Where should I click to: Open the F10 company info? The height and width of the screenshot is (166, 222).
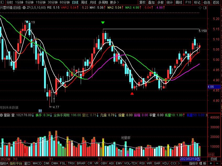pos(188,2)
